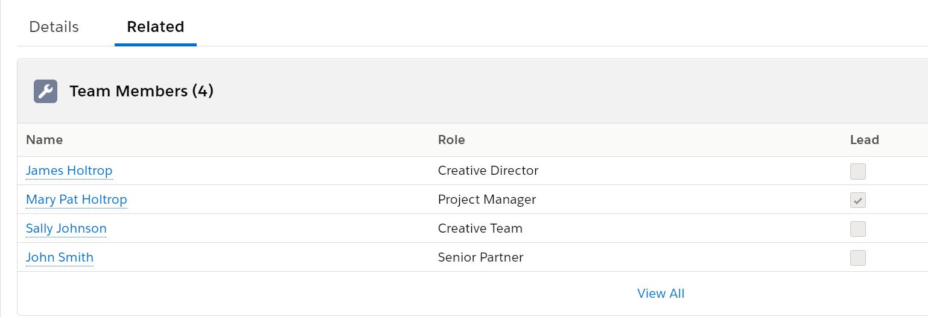Open Mary Pat Holtrop's record

[x=77, y=199]
